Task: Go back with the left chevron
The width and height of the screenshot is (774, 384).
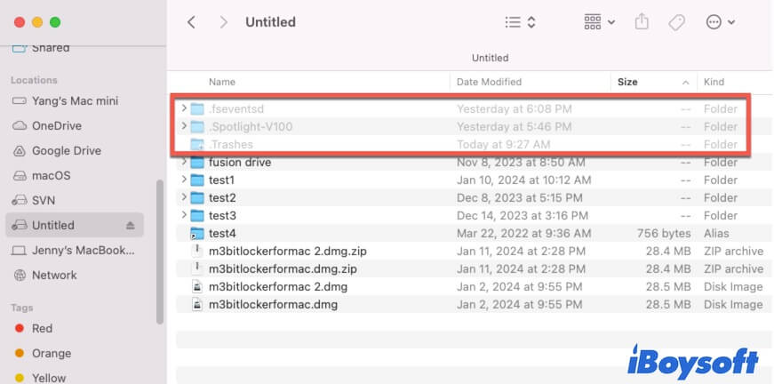Action: tap(191, 22)
